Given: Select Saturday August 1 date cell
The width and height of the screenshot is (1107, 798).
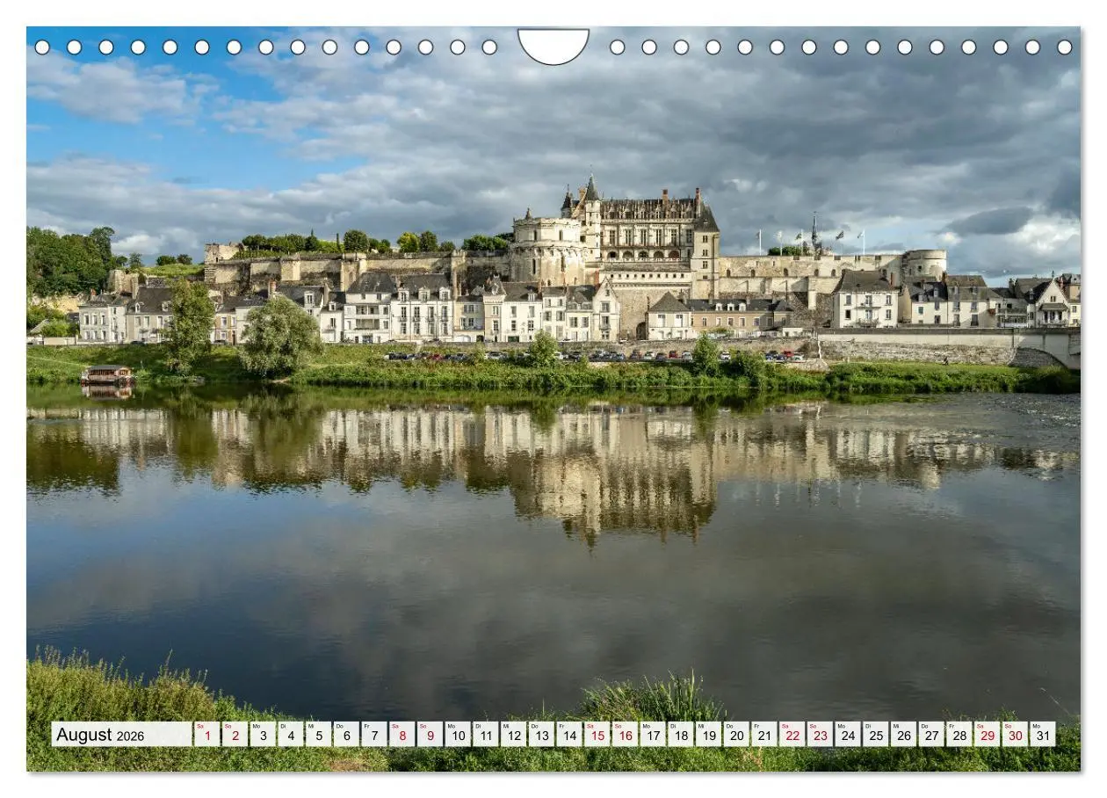Looking at the screenshot, I should [206, 735].
